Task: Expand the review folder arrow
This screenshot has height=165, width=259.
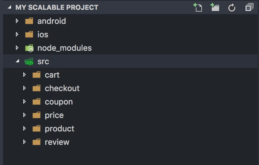Action: [24, 142]
